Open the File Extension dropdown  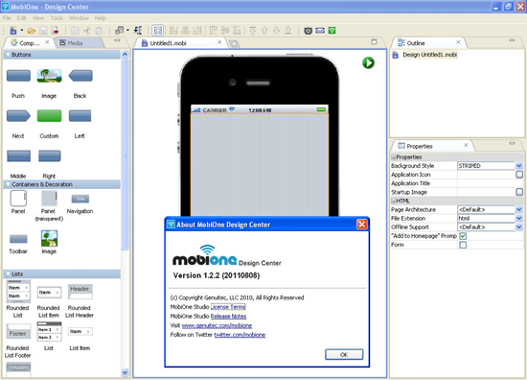click(x=519, y=218)
